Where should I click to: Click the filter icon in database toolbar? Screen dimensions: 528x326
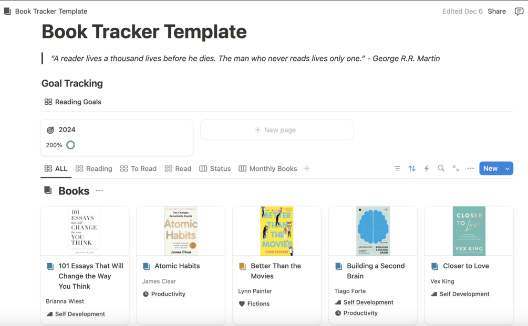397,168
